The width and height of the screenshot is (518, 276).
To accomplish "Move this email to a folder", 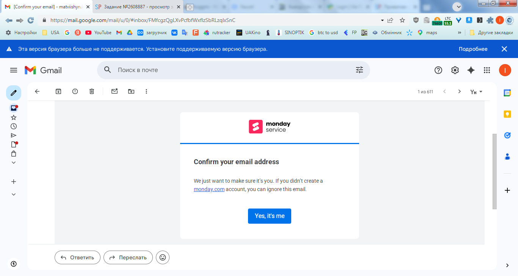I will (x=131, y=91).
